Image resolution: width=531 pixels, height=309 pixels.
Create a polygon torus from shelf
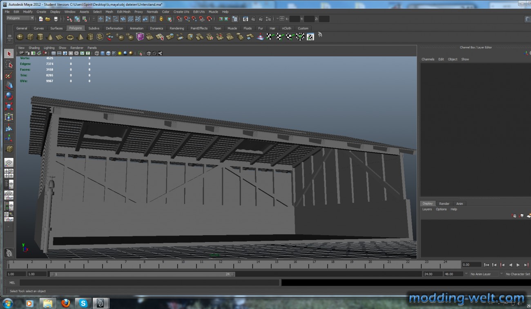click(70, 37)
